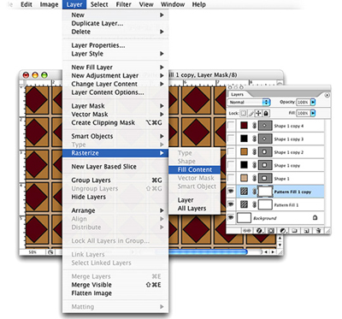Show the Shape 1 copy 2 layer

(231, 152)
